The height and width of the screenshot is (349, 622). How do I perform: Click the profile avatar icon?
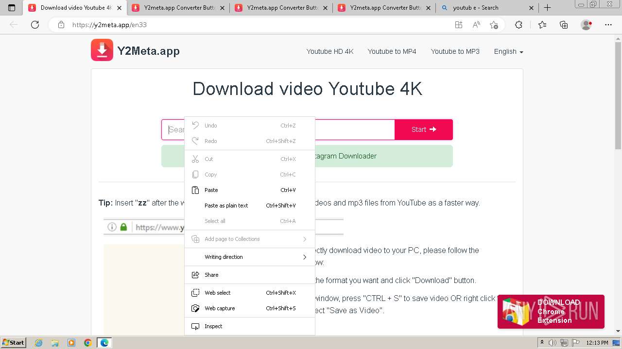coord(587,25)
